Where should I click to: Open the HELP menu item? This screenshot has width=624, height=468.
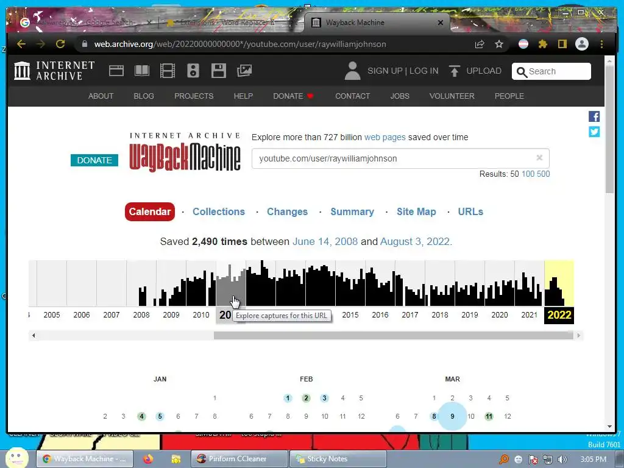tap(243, 96)
